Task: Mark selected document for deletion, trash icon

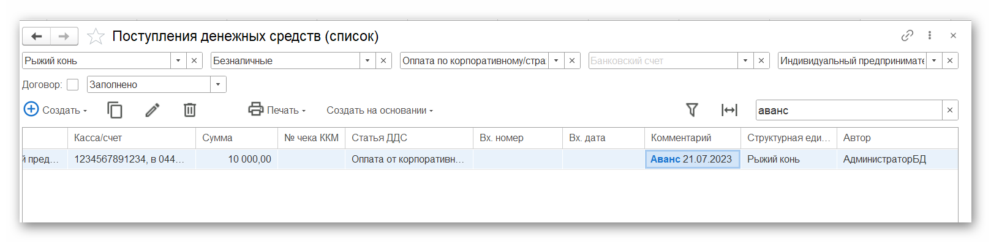Action: (x=190, y=110)
